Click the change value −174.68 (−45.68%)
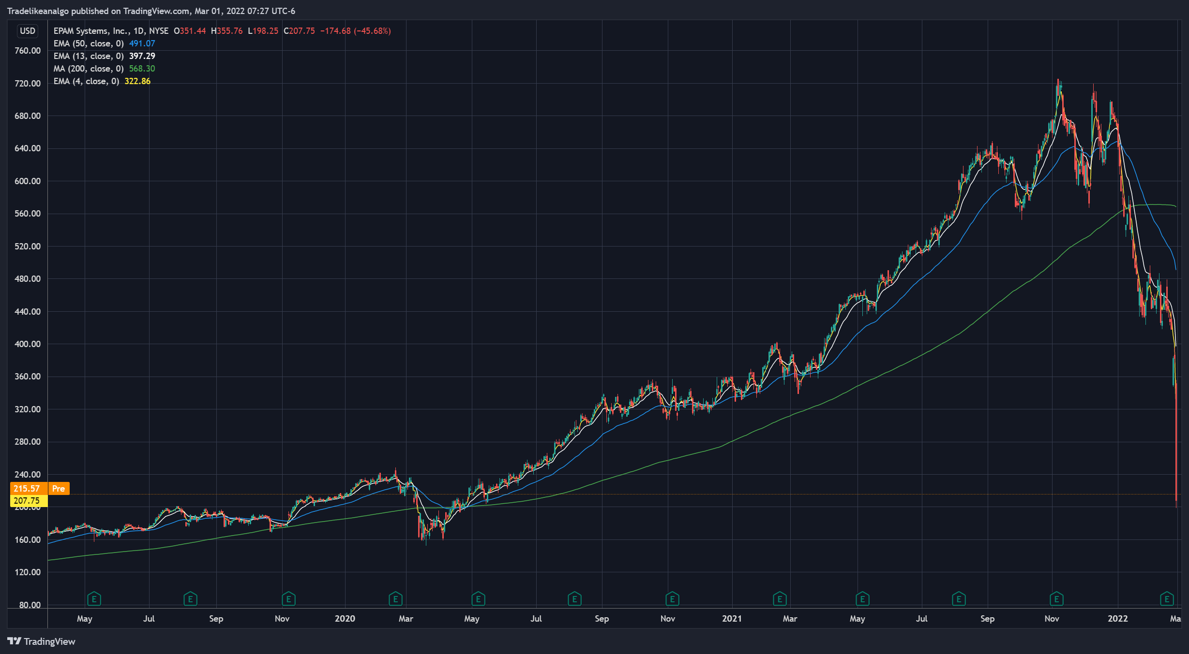 355,31
